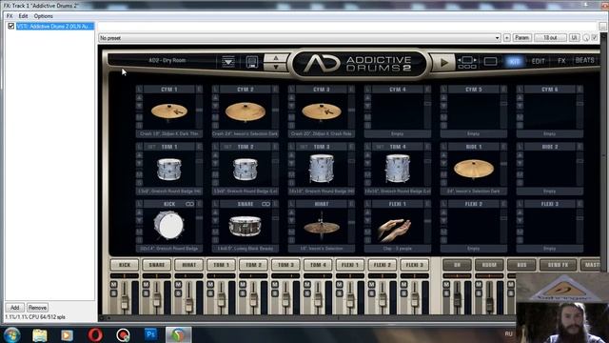Viewport: 609px width, 343px height.
Task: Toggle the plugin enable checkbox next to UI button
Action: point(594,38)
